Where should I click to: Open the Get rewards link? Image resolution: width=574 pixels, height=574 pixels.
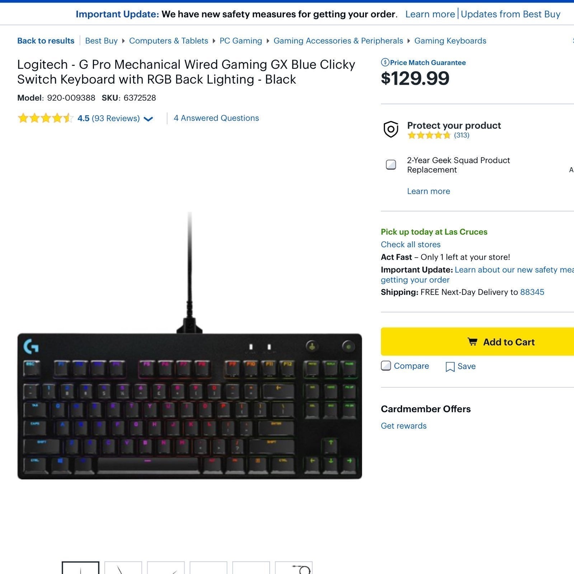click(x=404, y=426)
